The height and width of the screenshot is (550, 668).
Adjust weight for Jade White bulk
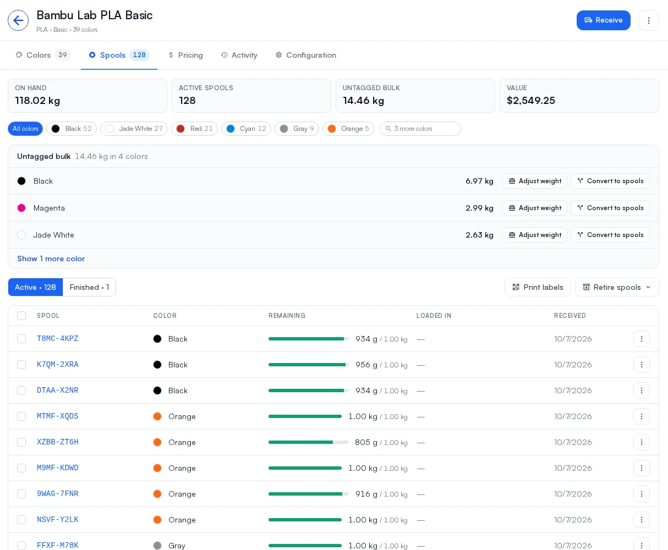pyautogui.click(x=535, y=235)
